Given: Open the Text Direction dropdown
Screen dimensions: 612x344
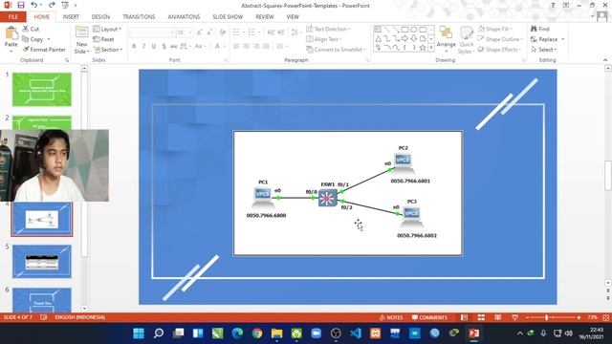Looking at the screenshot, I should 328,29.
